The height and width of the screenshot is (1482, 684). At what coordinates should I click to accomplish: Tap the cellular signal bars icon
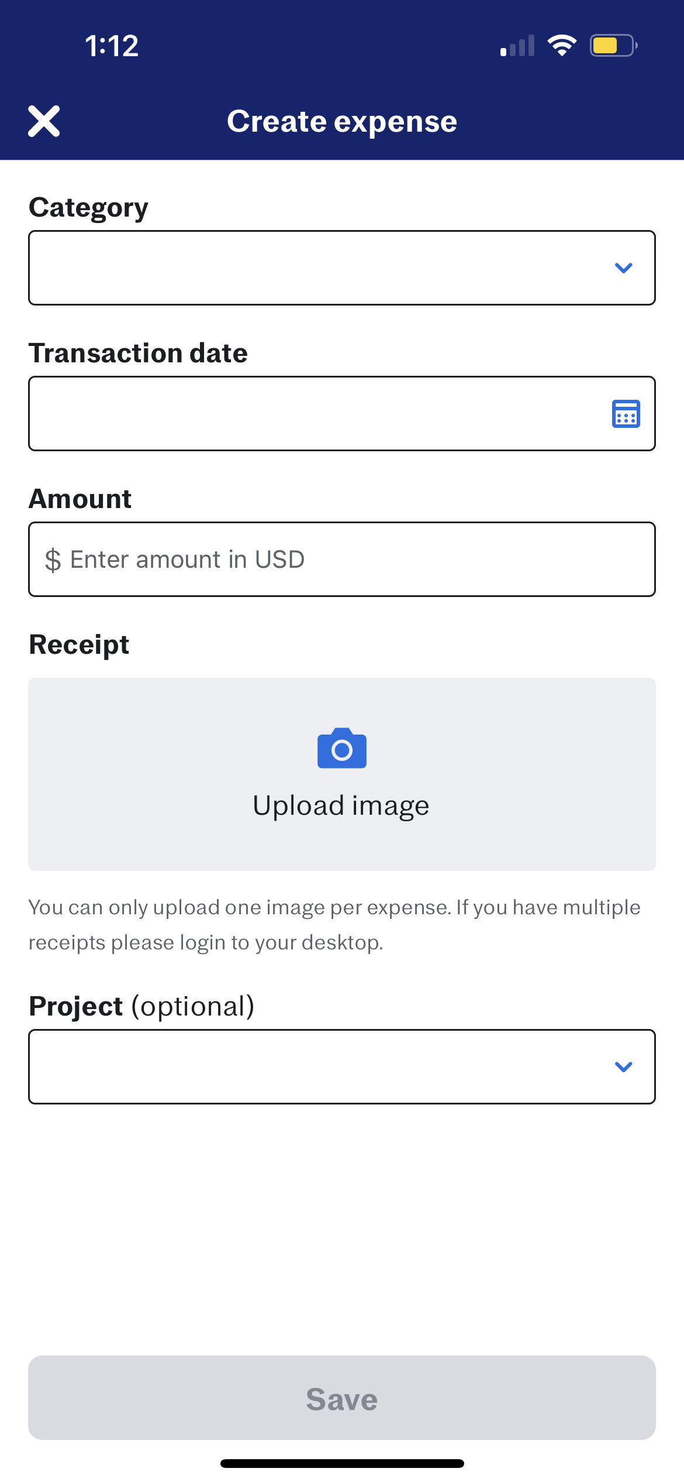(517, 46)
